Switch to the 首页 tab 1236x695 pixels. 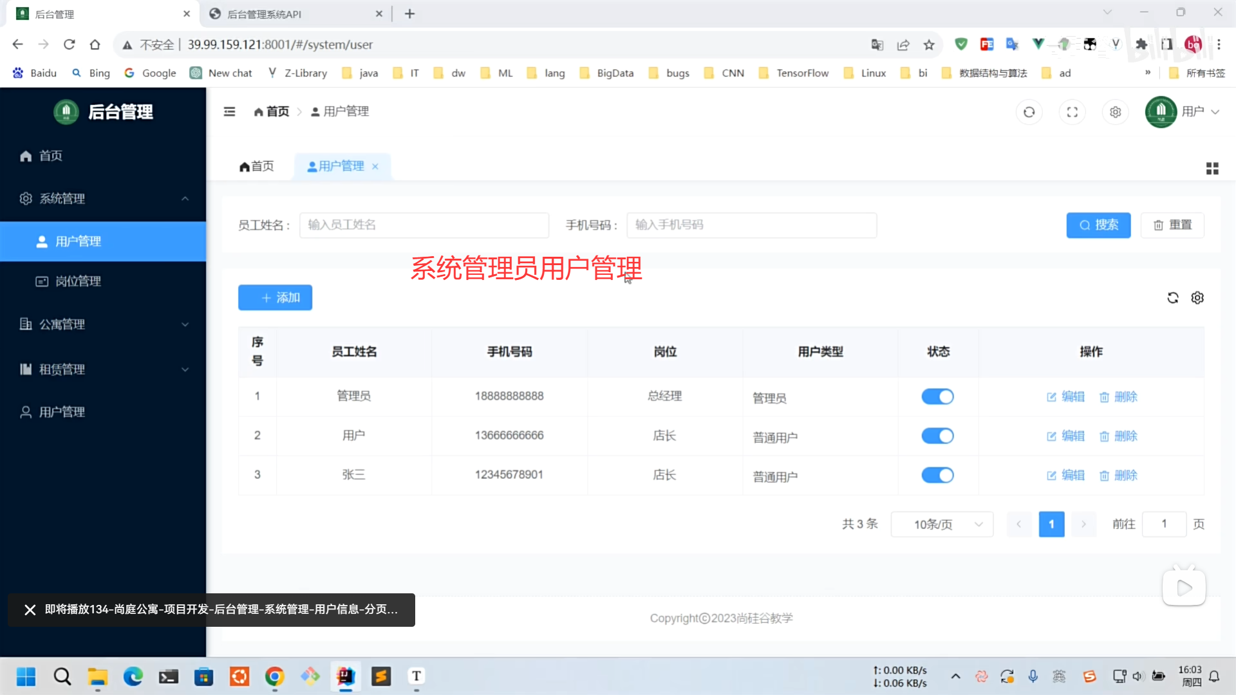coord(257,167)
